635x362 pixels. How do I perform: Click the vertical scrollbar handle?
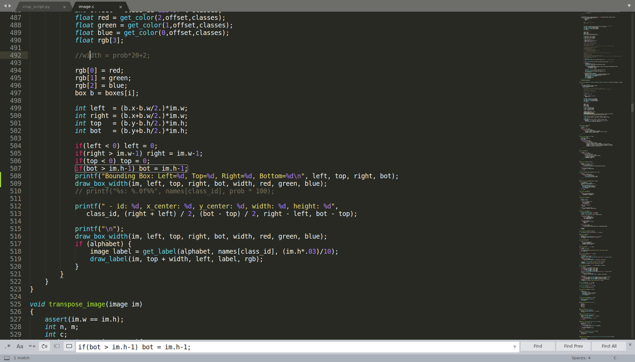[632, 107]
